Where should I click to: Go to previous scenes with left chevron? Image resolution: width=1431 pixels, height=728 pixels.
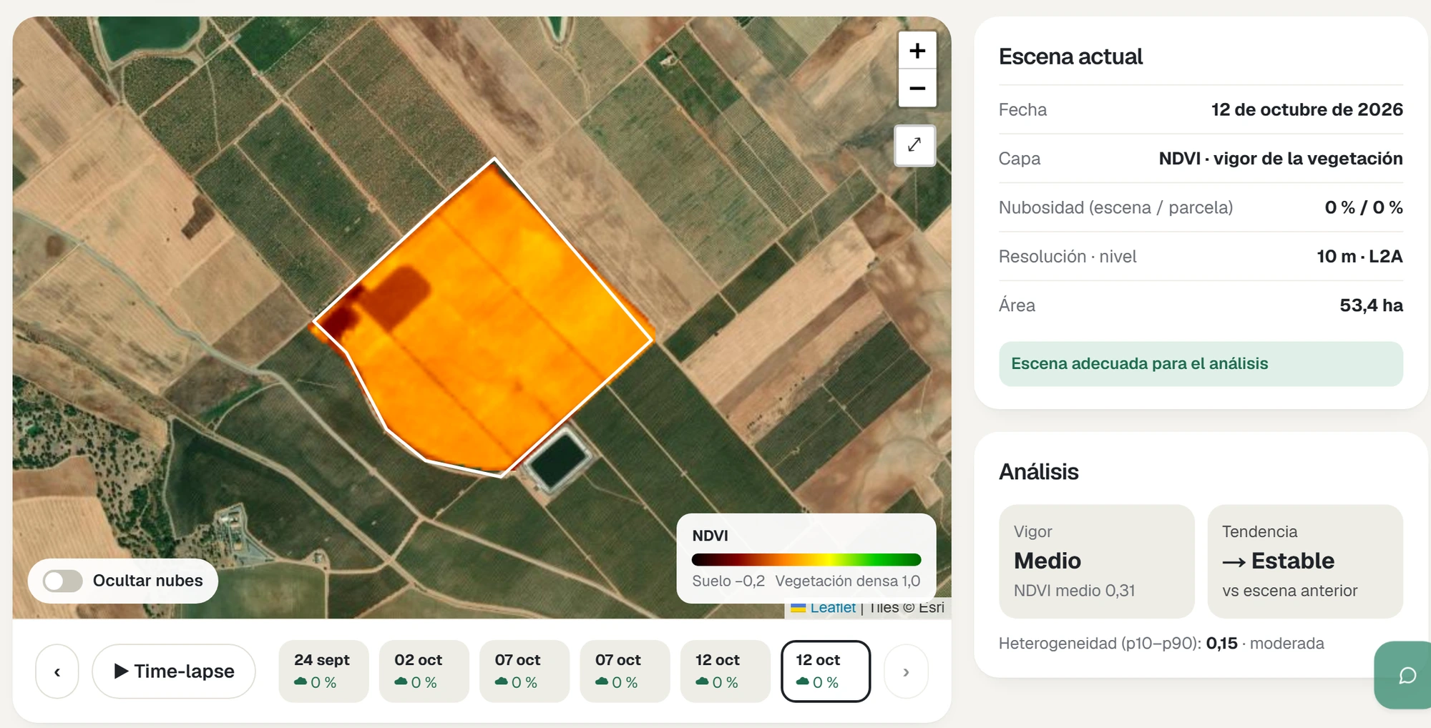click(57, 672)
